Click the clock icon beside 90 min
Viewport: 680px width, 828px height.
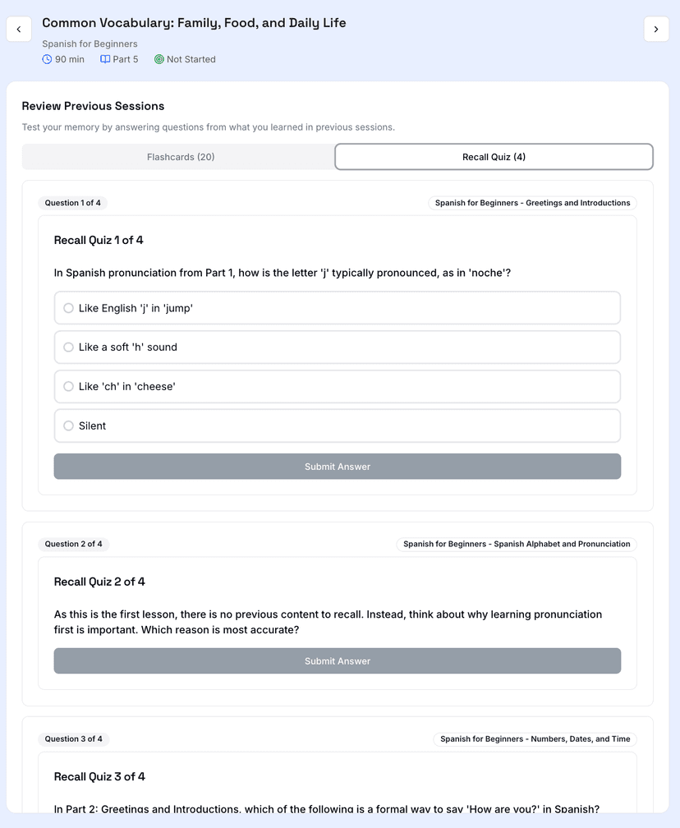(x=48, y=59)
